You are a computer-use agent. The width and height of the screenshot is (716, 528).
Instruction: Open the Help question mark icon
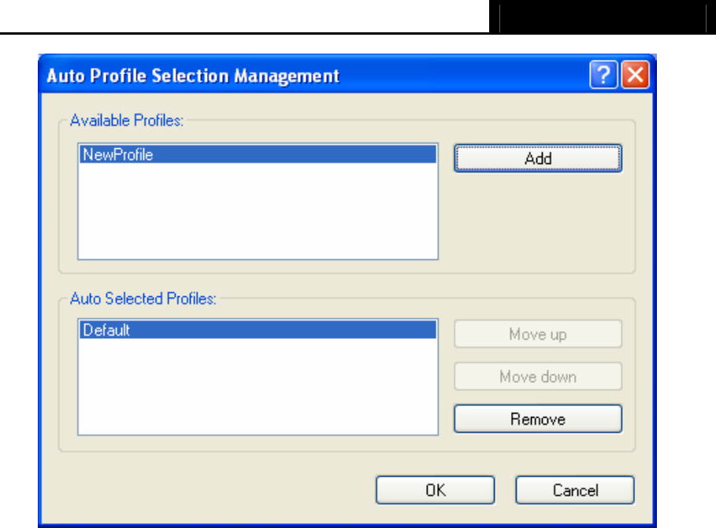603,74
